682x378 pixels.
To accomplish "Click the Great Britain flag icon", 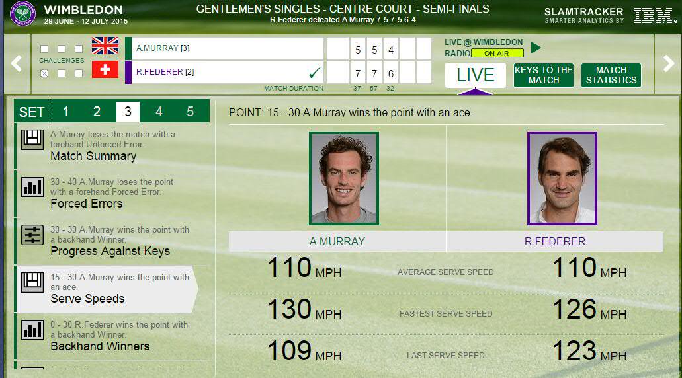I will click(105, 46).
